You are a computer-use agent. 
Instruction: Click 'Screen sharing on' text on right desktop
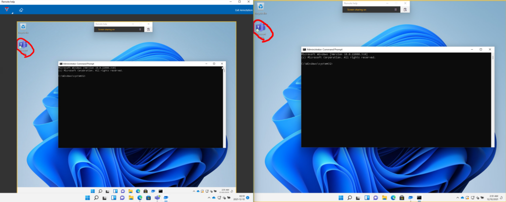(x=356, y=10)
